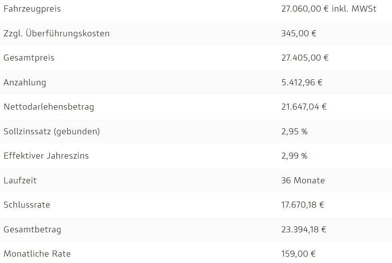The width and height of the screenshot is (392, 263).
Task: Click the Nettodarlehensbetrag label
Action: click(x=49, y=107)
